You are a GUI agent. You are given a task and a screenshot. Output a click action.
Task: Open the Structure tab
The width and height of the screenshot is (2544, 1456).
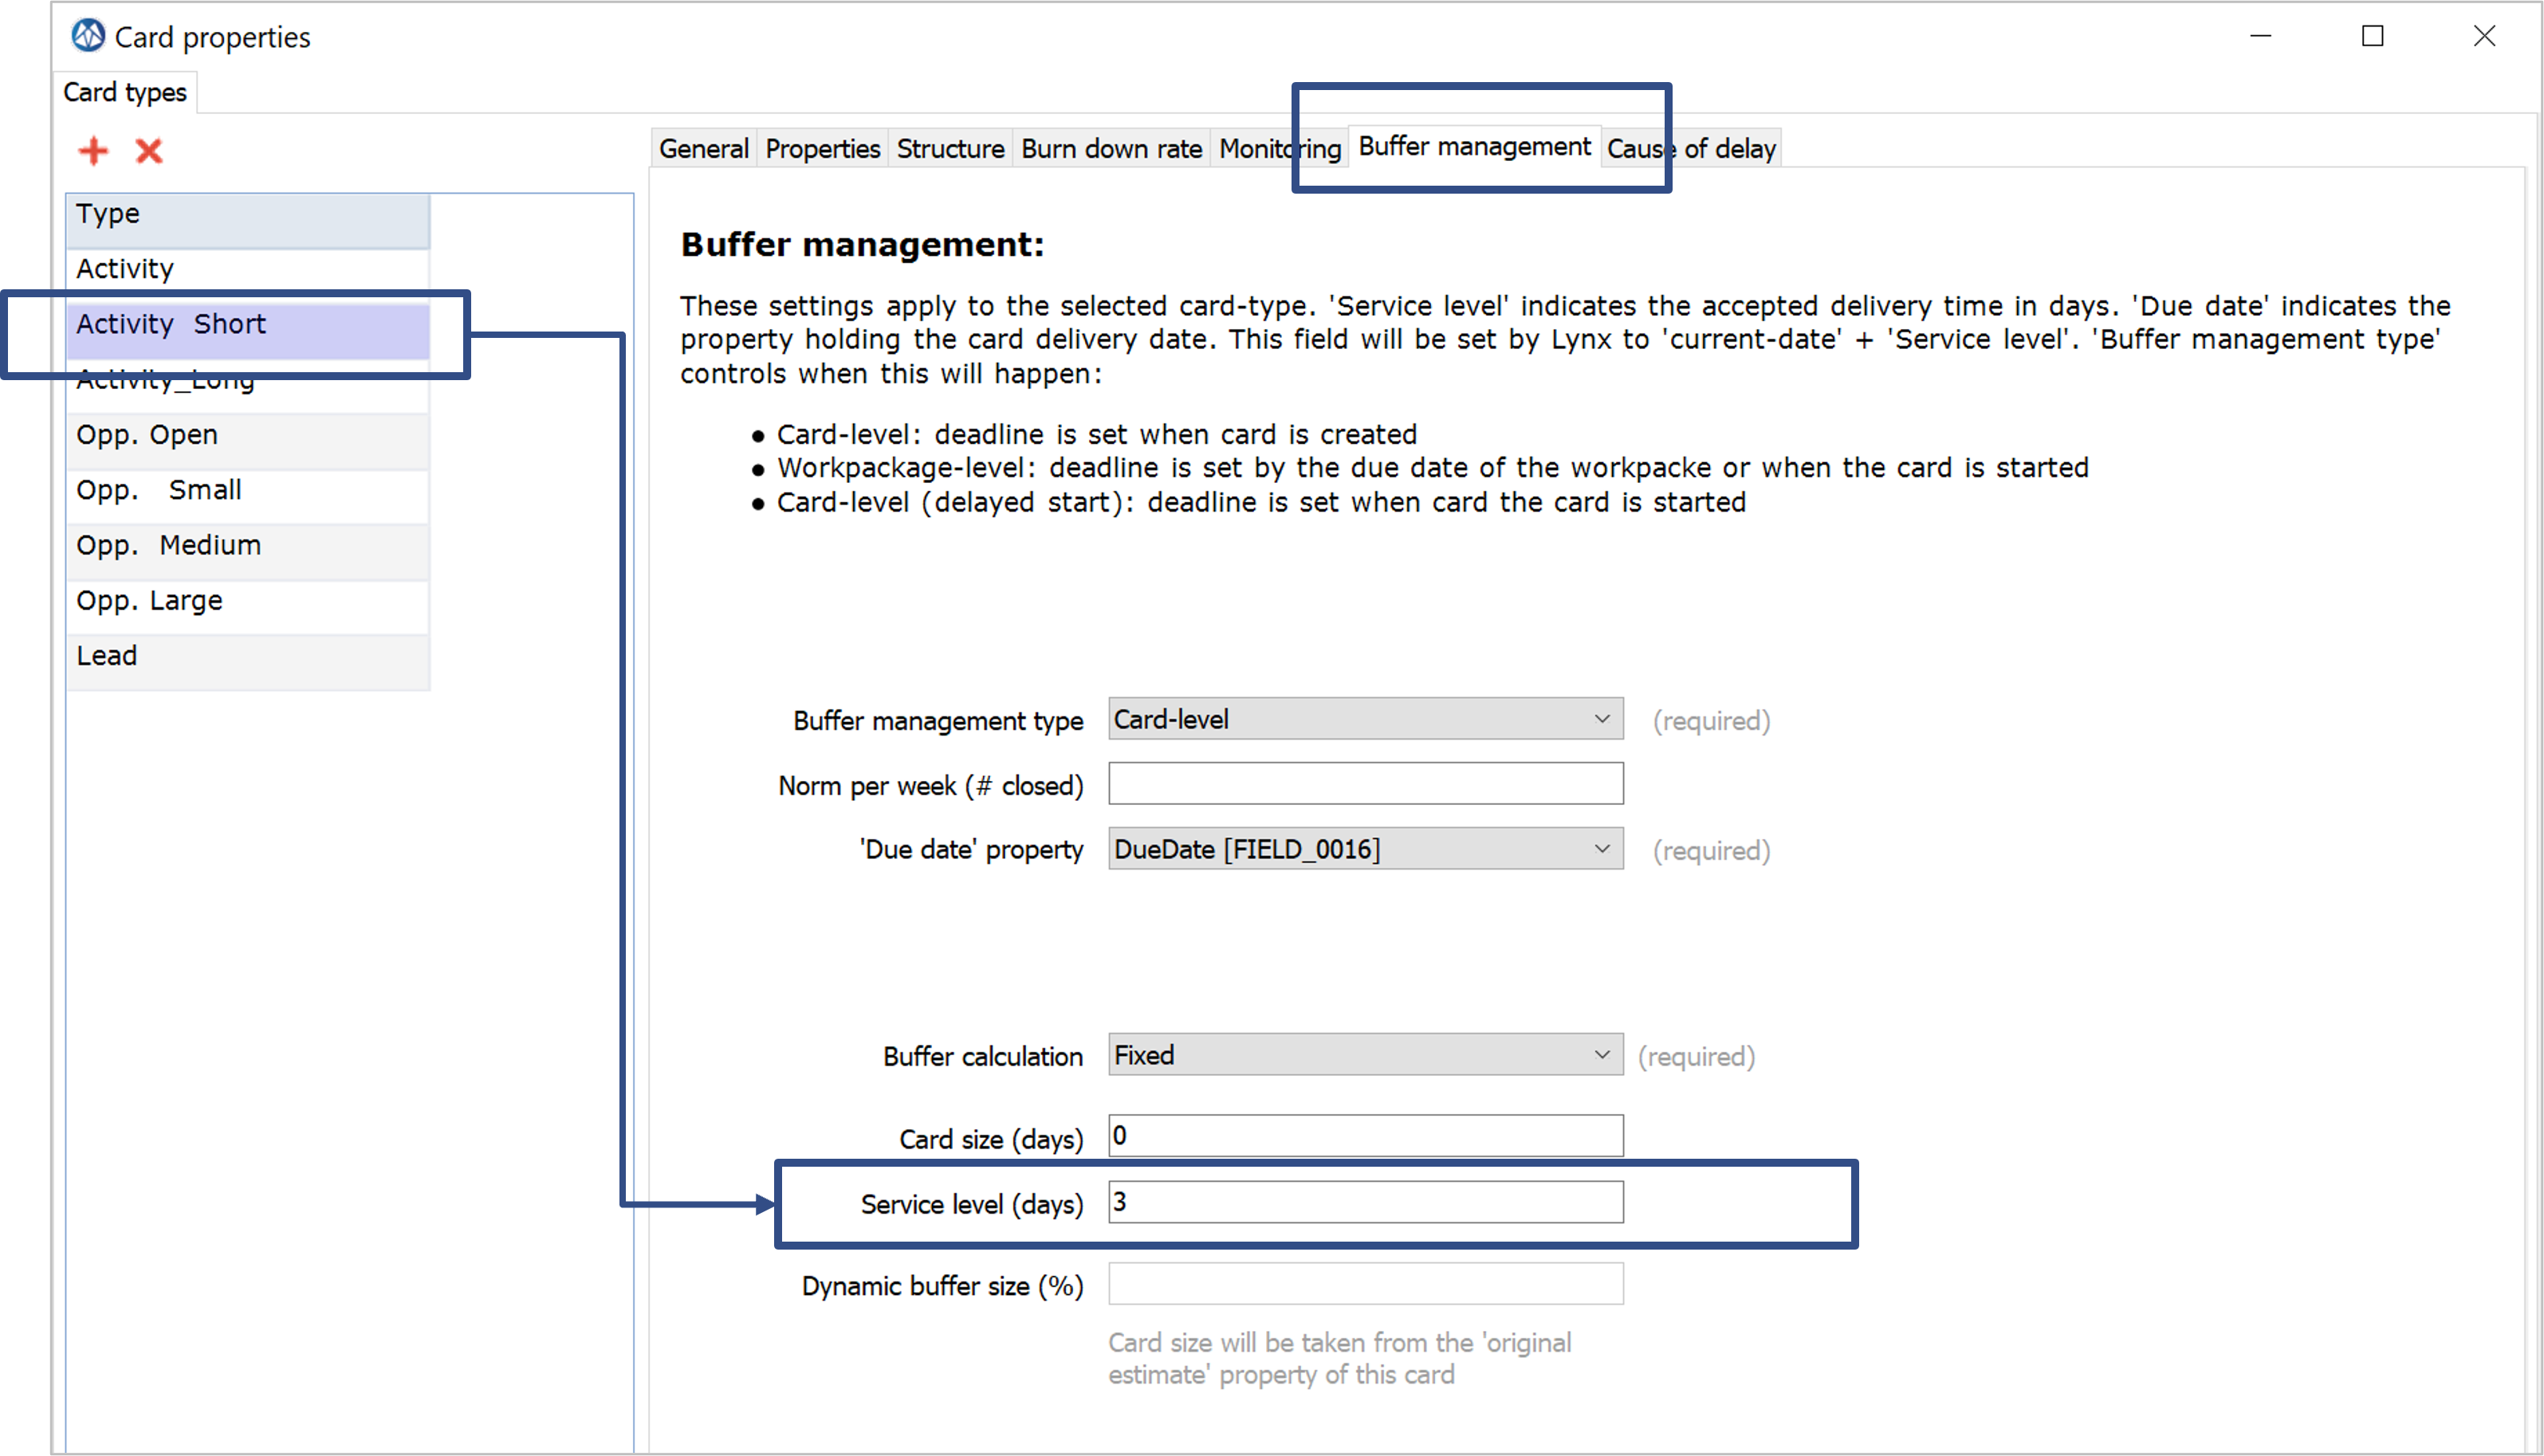coord(950,149)
